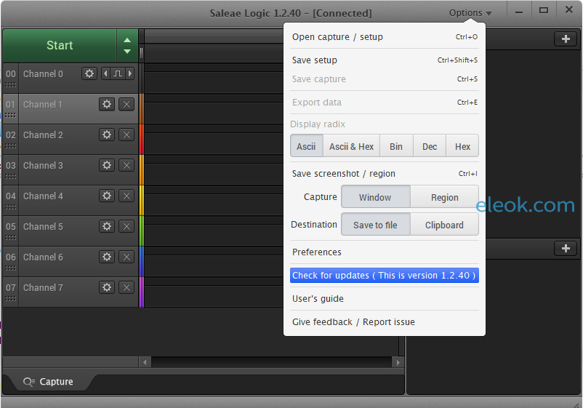Click the horizontal scrollbar track
The image size is (583, 408).
click(271, 362)
